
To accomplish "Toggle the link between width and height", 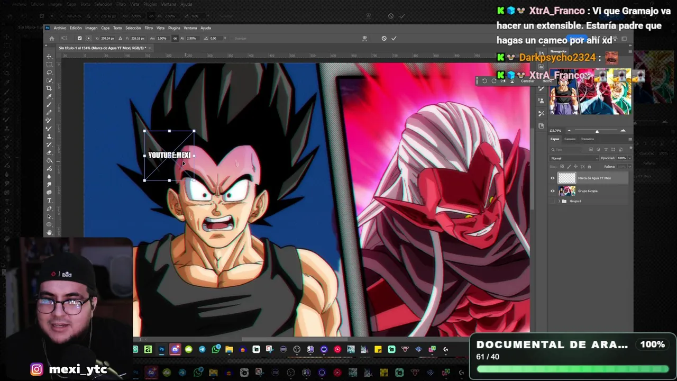I will pyautogui.click(x=175, y=38).
